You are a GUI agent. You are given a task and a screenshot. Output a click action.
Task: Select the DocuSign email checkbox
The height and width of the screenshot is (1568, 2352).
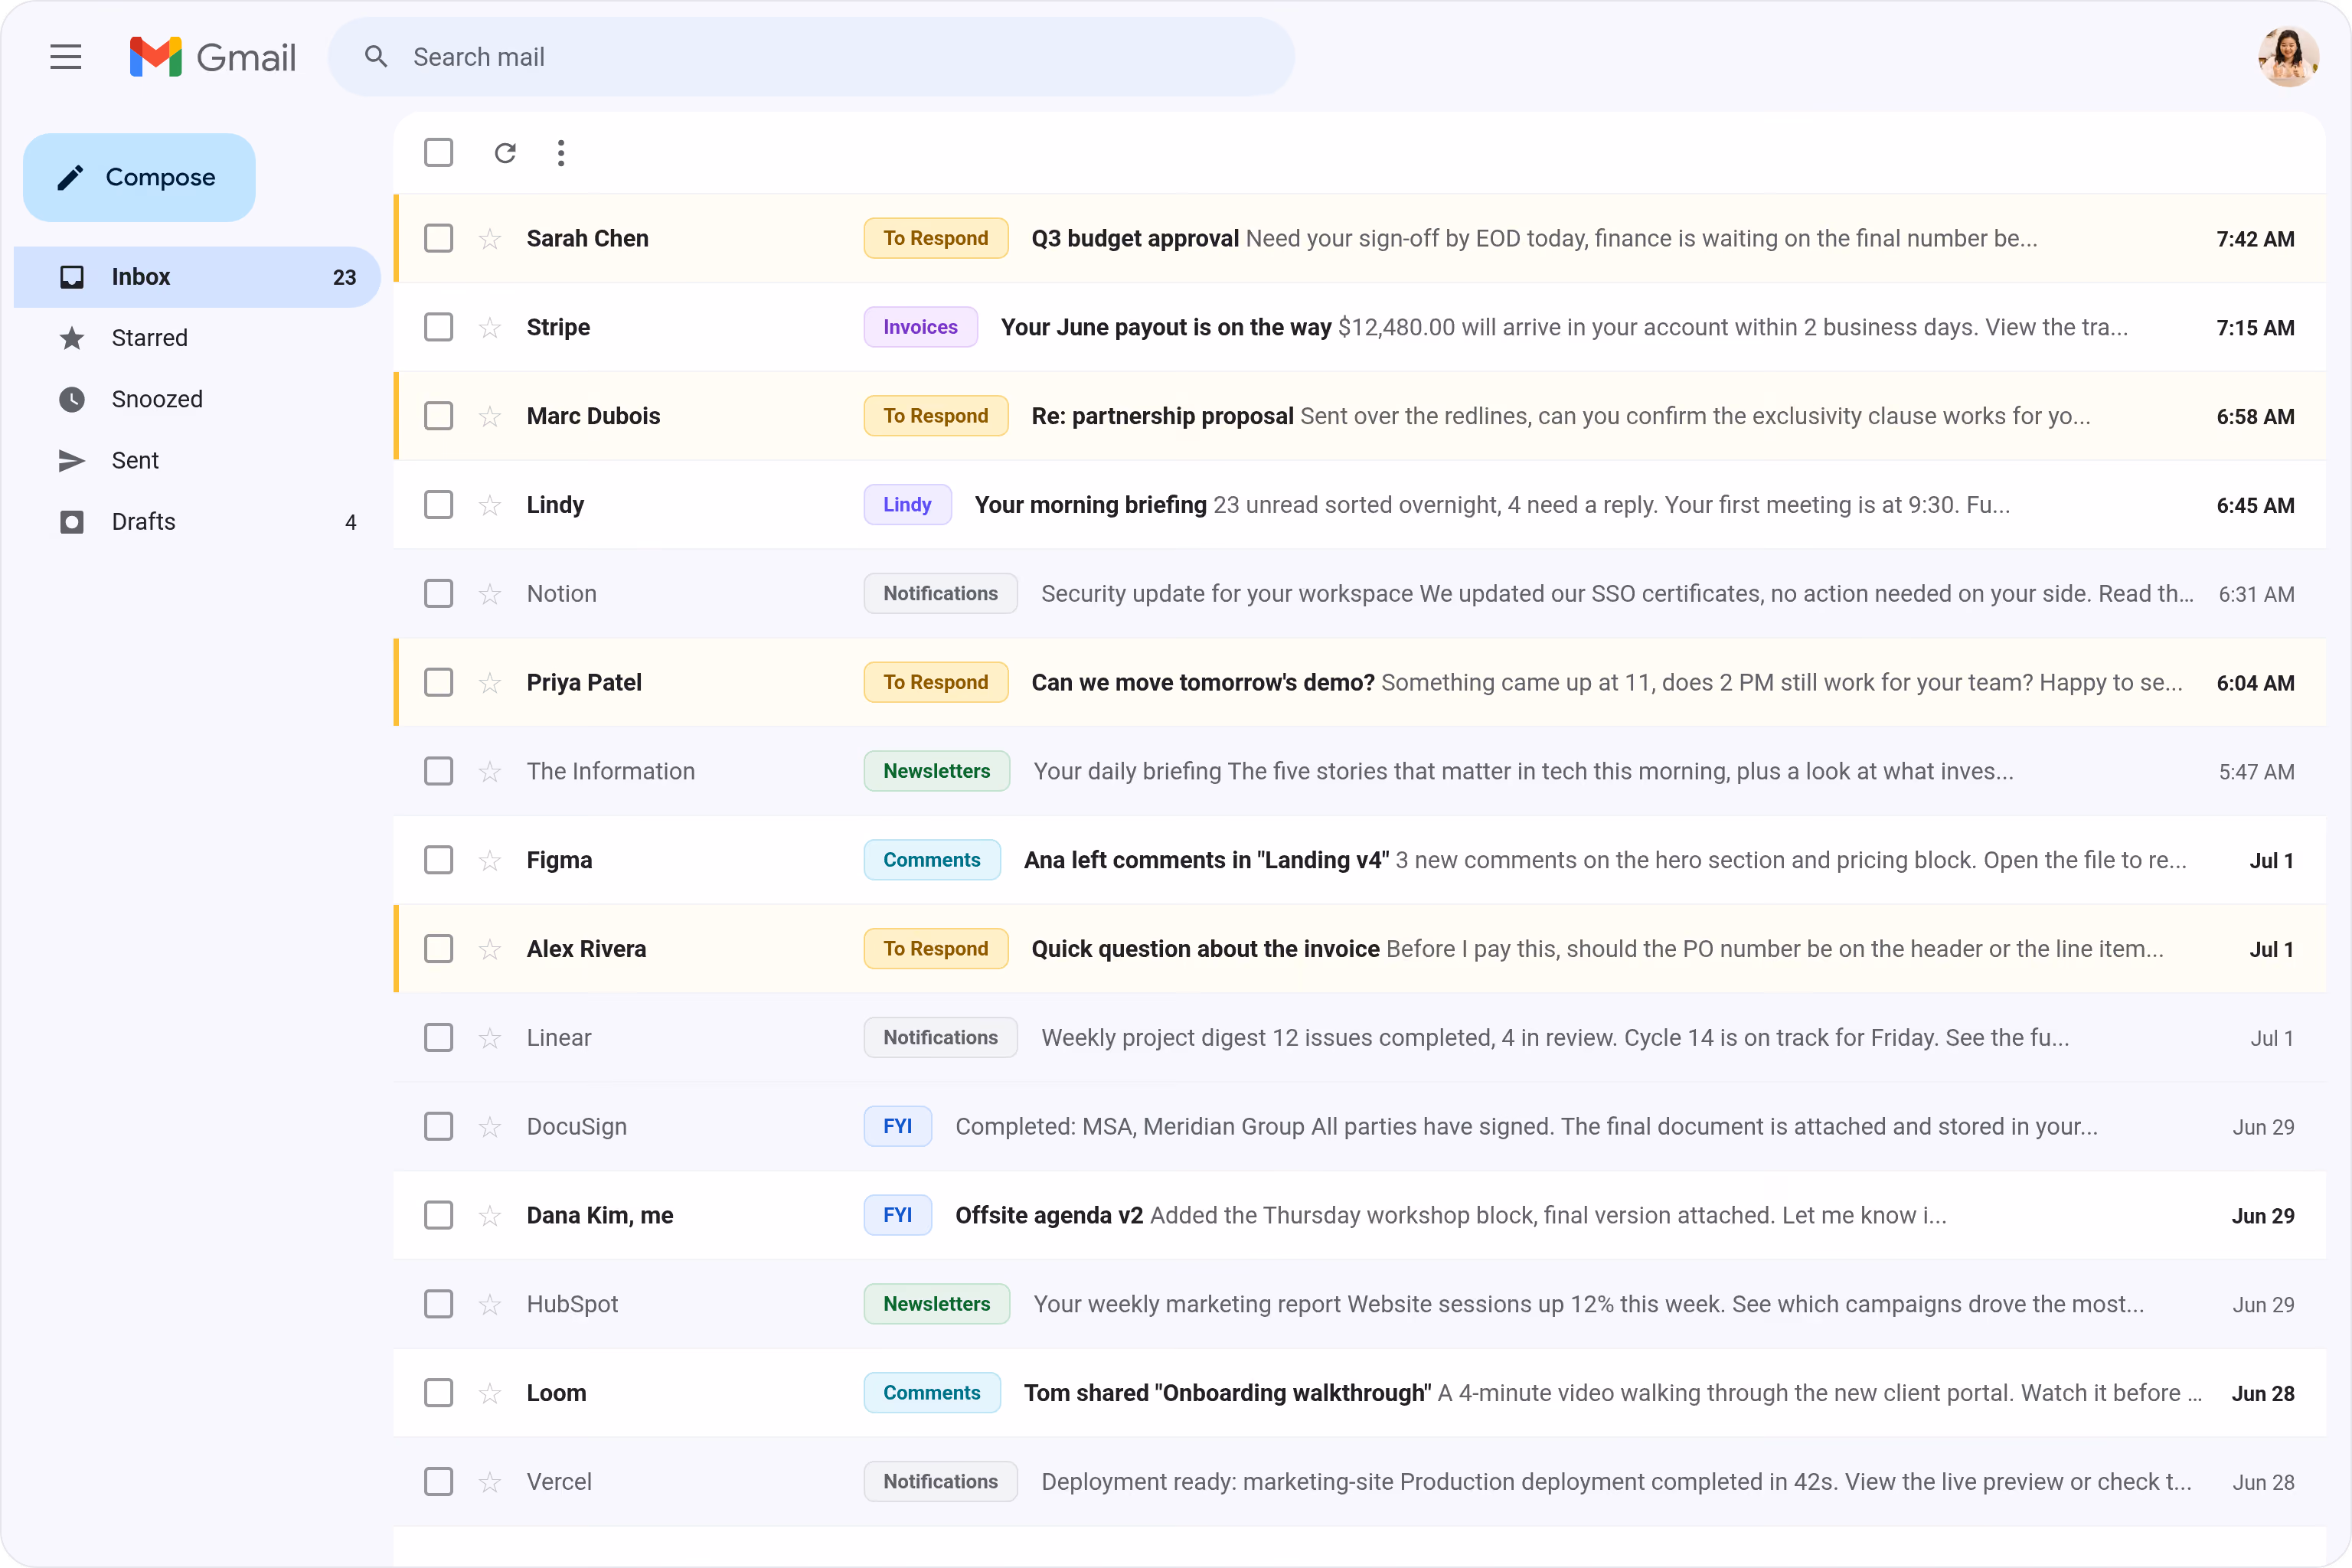(x=438, y=1127)
